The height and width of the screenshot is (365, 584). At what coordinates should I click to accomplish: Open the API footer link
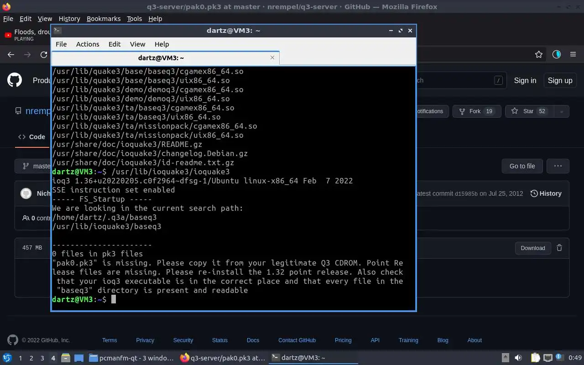(x=375, y=340)
